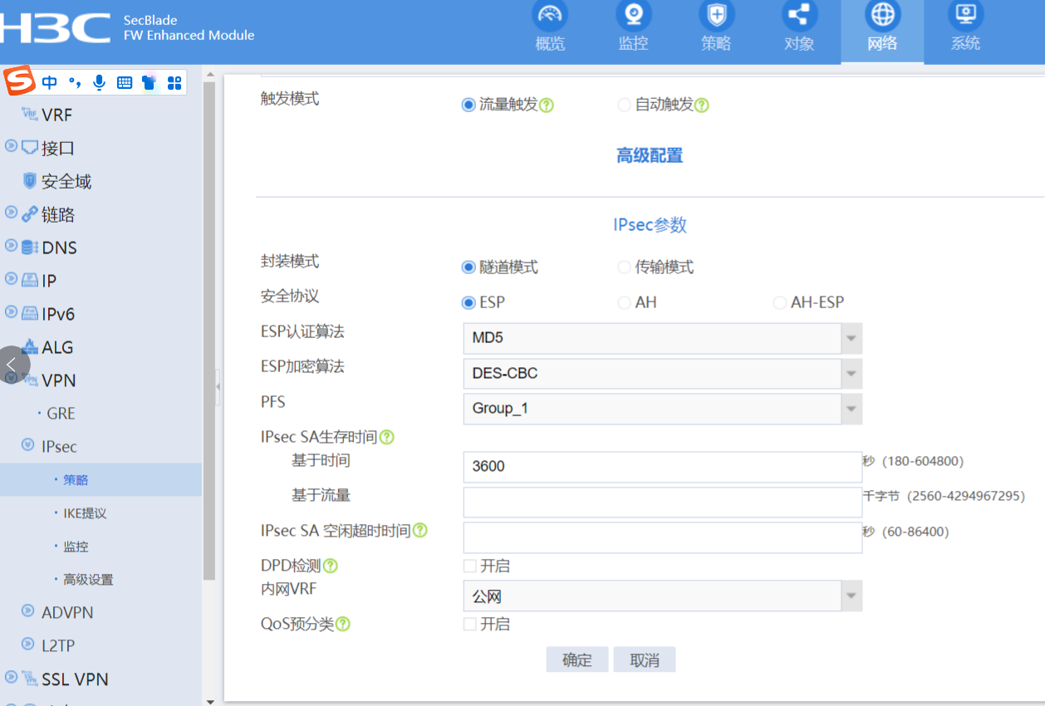This screenshot has width=1045, height=706.
Task: Select 传输模式 encapsulation mode
Action: (x=625, y=267)
